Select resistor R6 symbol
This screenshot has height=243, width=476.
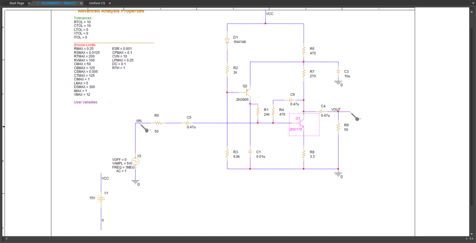click(x=304, y=50)
